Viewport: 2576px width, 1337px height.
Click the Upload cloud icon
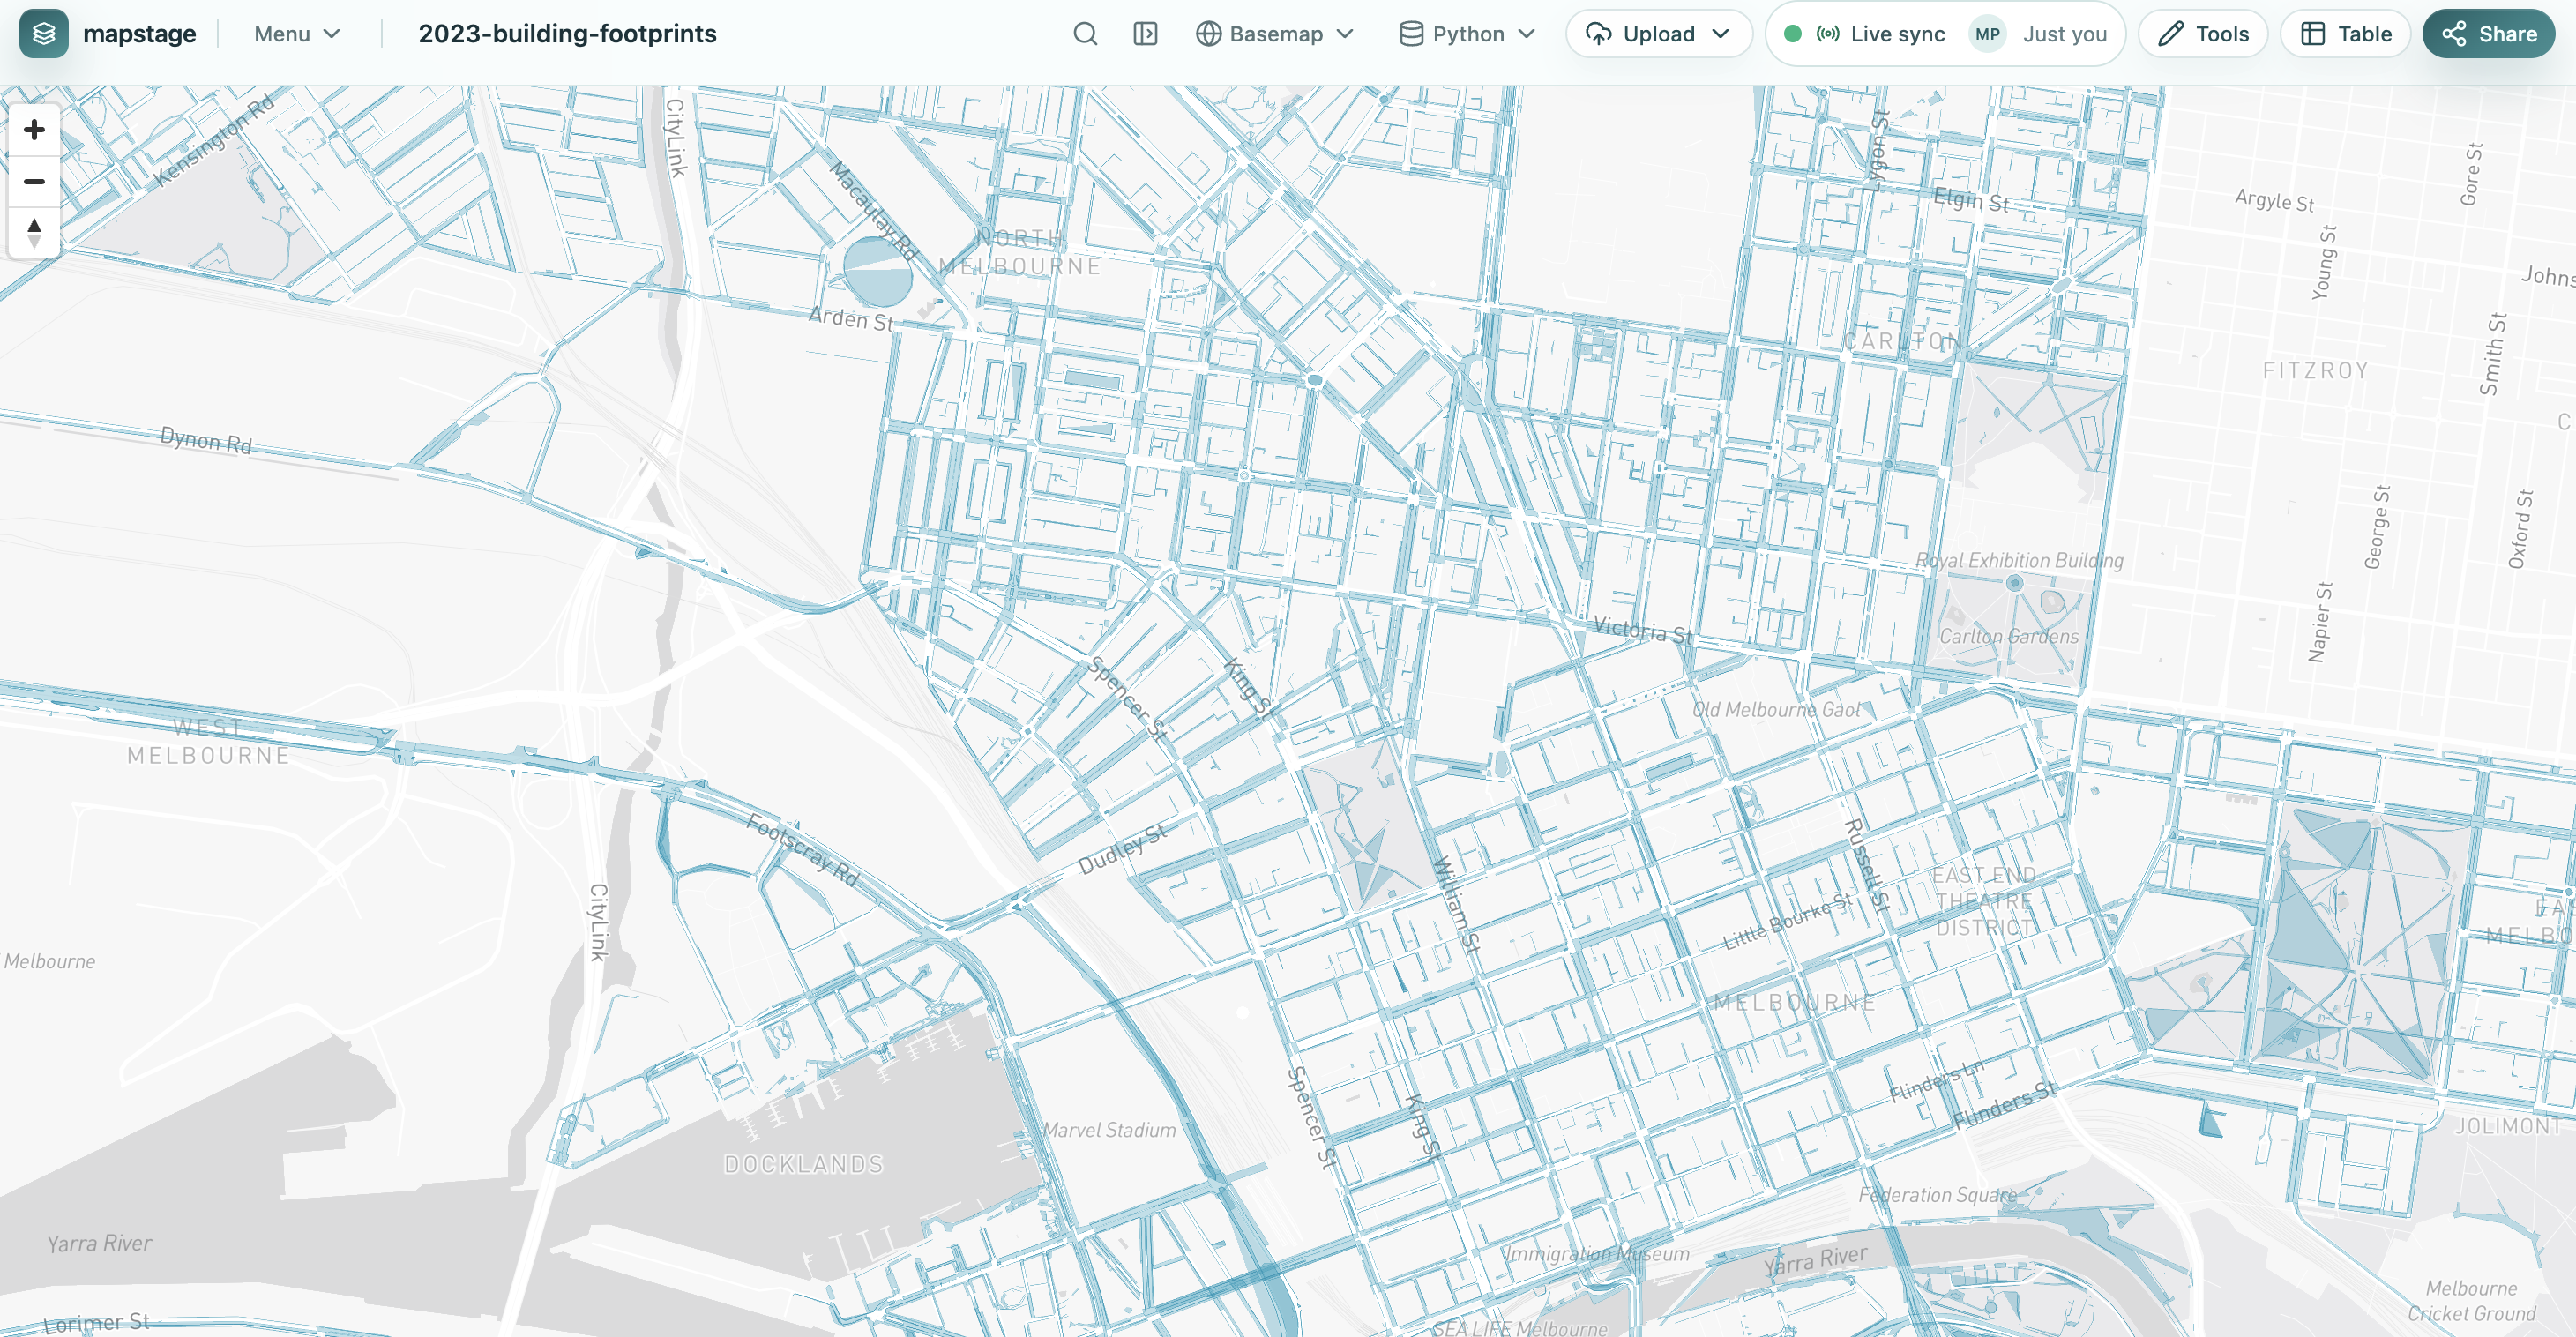pos(1601,33)
